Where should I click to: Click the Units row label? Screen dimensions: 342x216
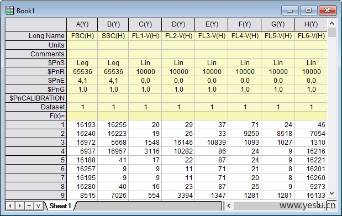[36, 45]
